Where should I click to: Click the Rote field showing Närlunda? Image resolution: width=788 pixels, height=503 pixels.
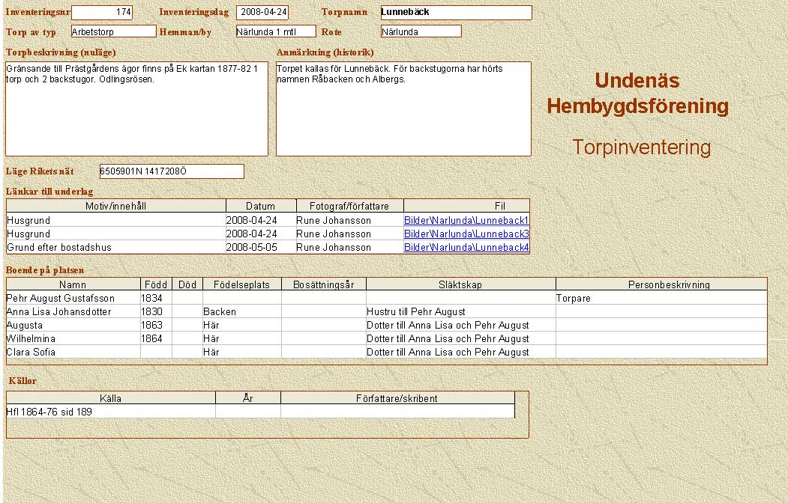(x=421, y=31)
